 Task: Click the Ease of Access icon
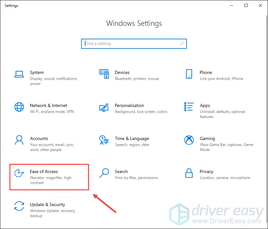pos(19,173)
